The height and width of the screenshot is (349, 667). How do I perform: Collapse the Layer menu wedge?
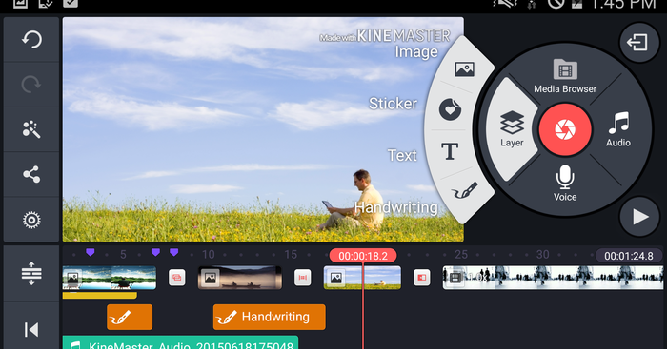coord(512,129)
